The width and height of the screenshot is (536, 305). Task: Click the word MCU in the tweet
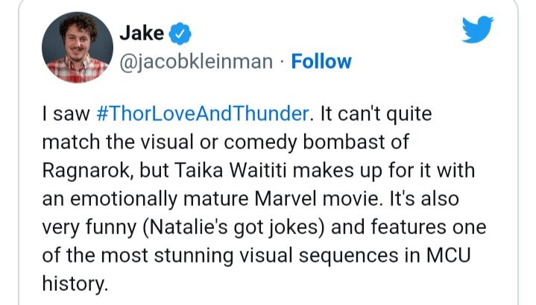click(449, 256)
